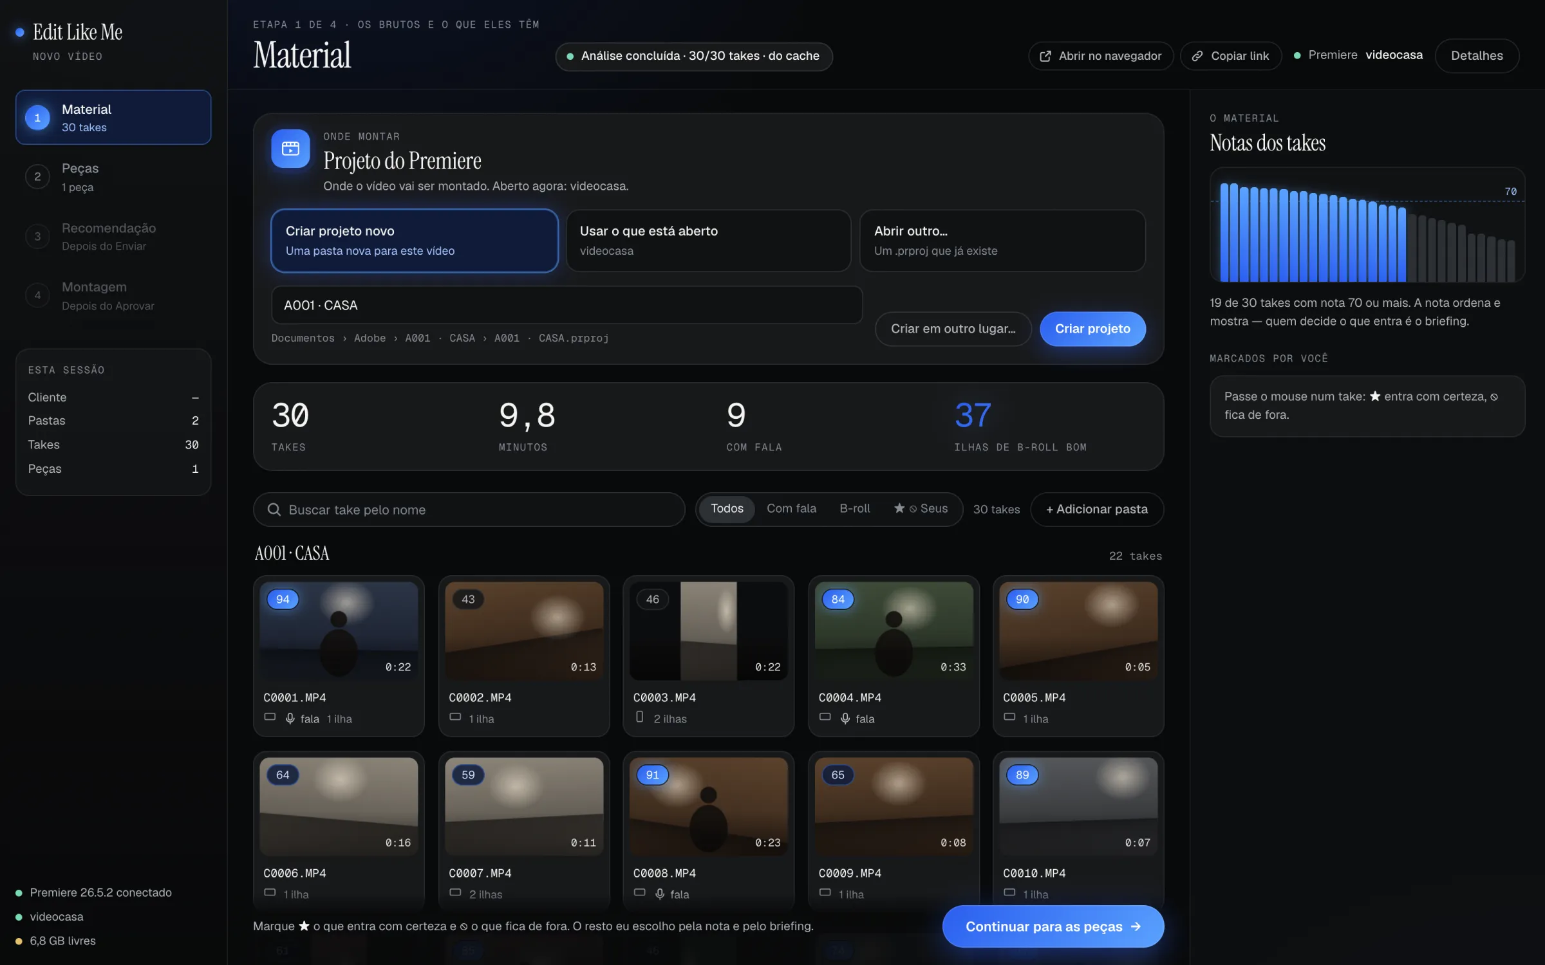Click the Premiere videocasa connection indicator

(1358, 55)
